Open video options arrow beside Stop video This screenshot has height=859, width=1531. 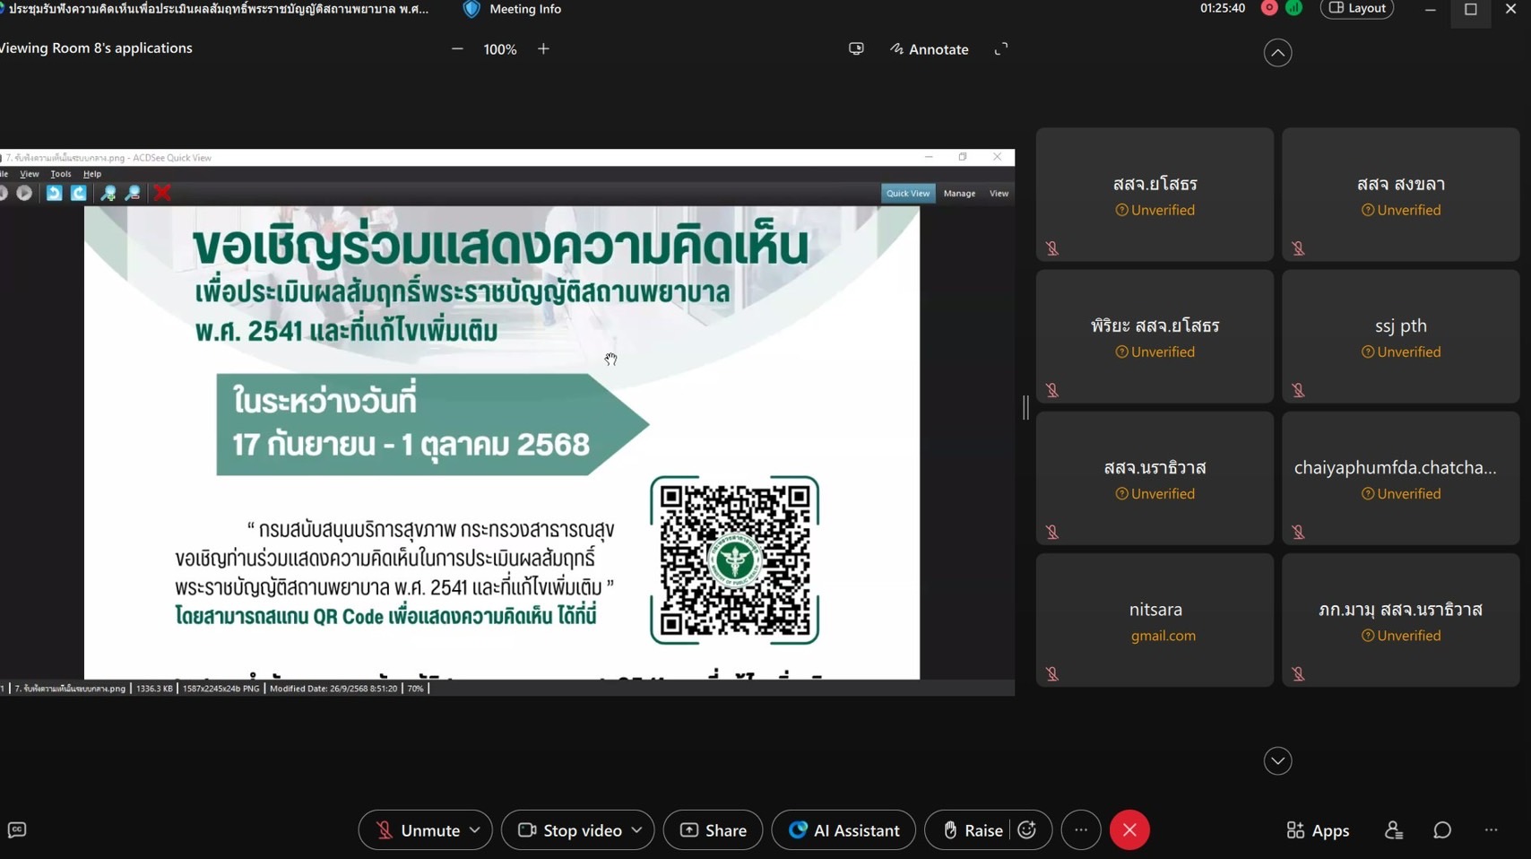pos(637,830)
